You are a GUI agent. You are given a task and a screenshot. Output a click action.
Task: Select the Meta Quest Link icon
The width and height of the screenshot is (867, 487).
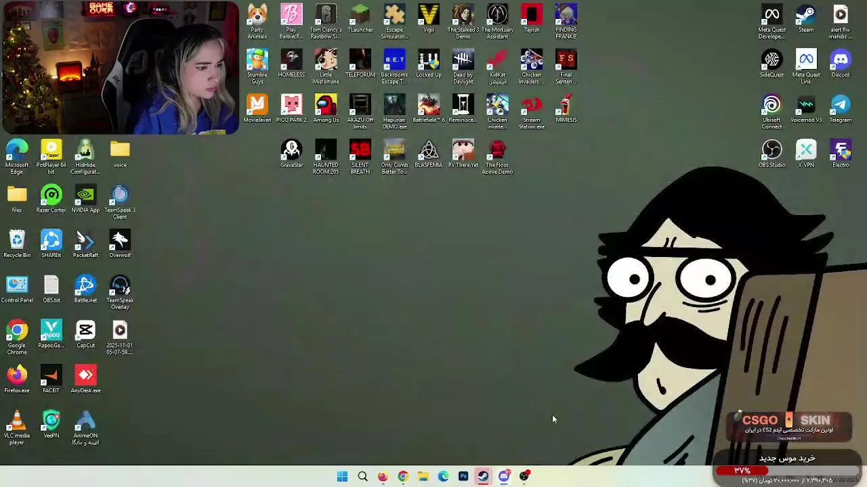[806, 67]
